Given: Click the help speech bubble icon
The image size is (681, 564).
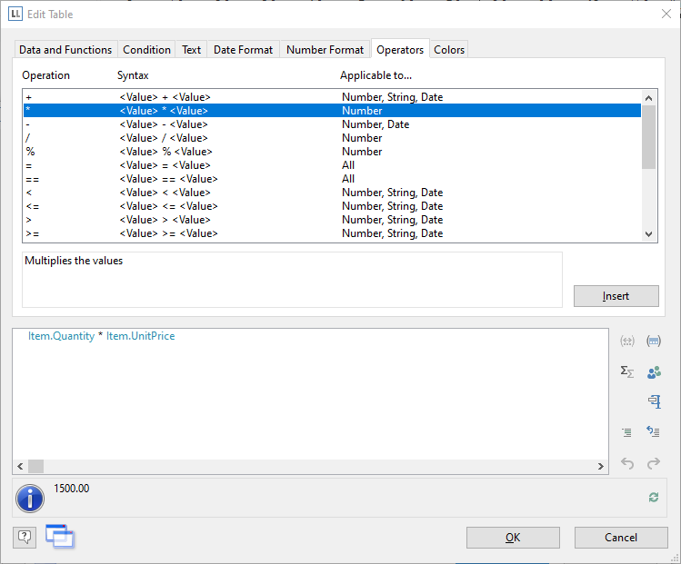Looking at the screenshot, I should 25,537.
